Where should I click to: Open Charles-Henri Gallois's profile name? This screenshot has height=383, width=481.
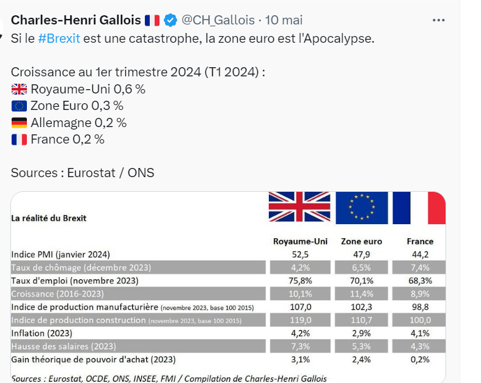point(76,20)
